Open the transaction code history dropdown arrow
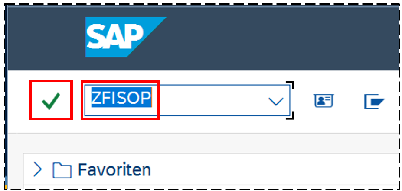 point(276,102)
